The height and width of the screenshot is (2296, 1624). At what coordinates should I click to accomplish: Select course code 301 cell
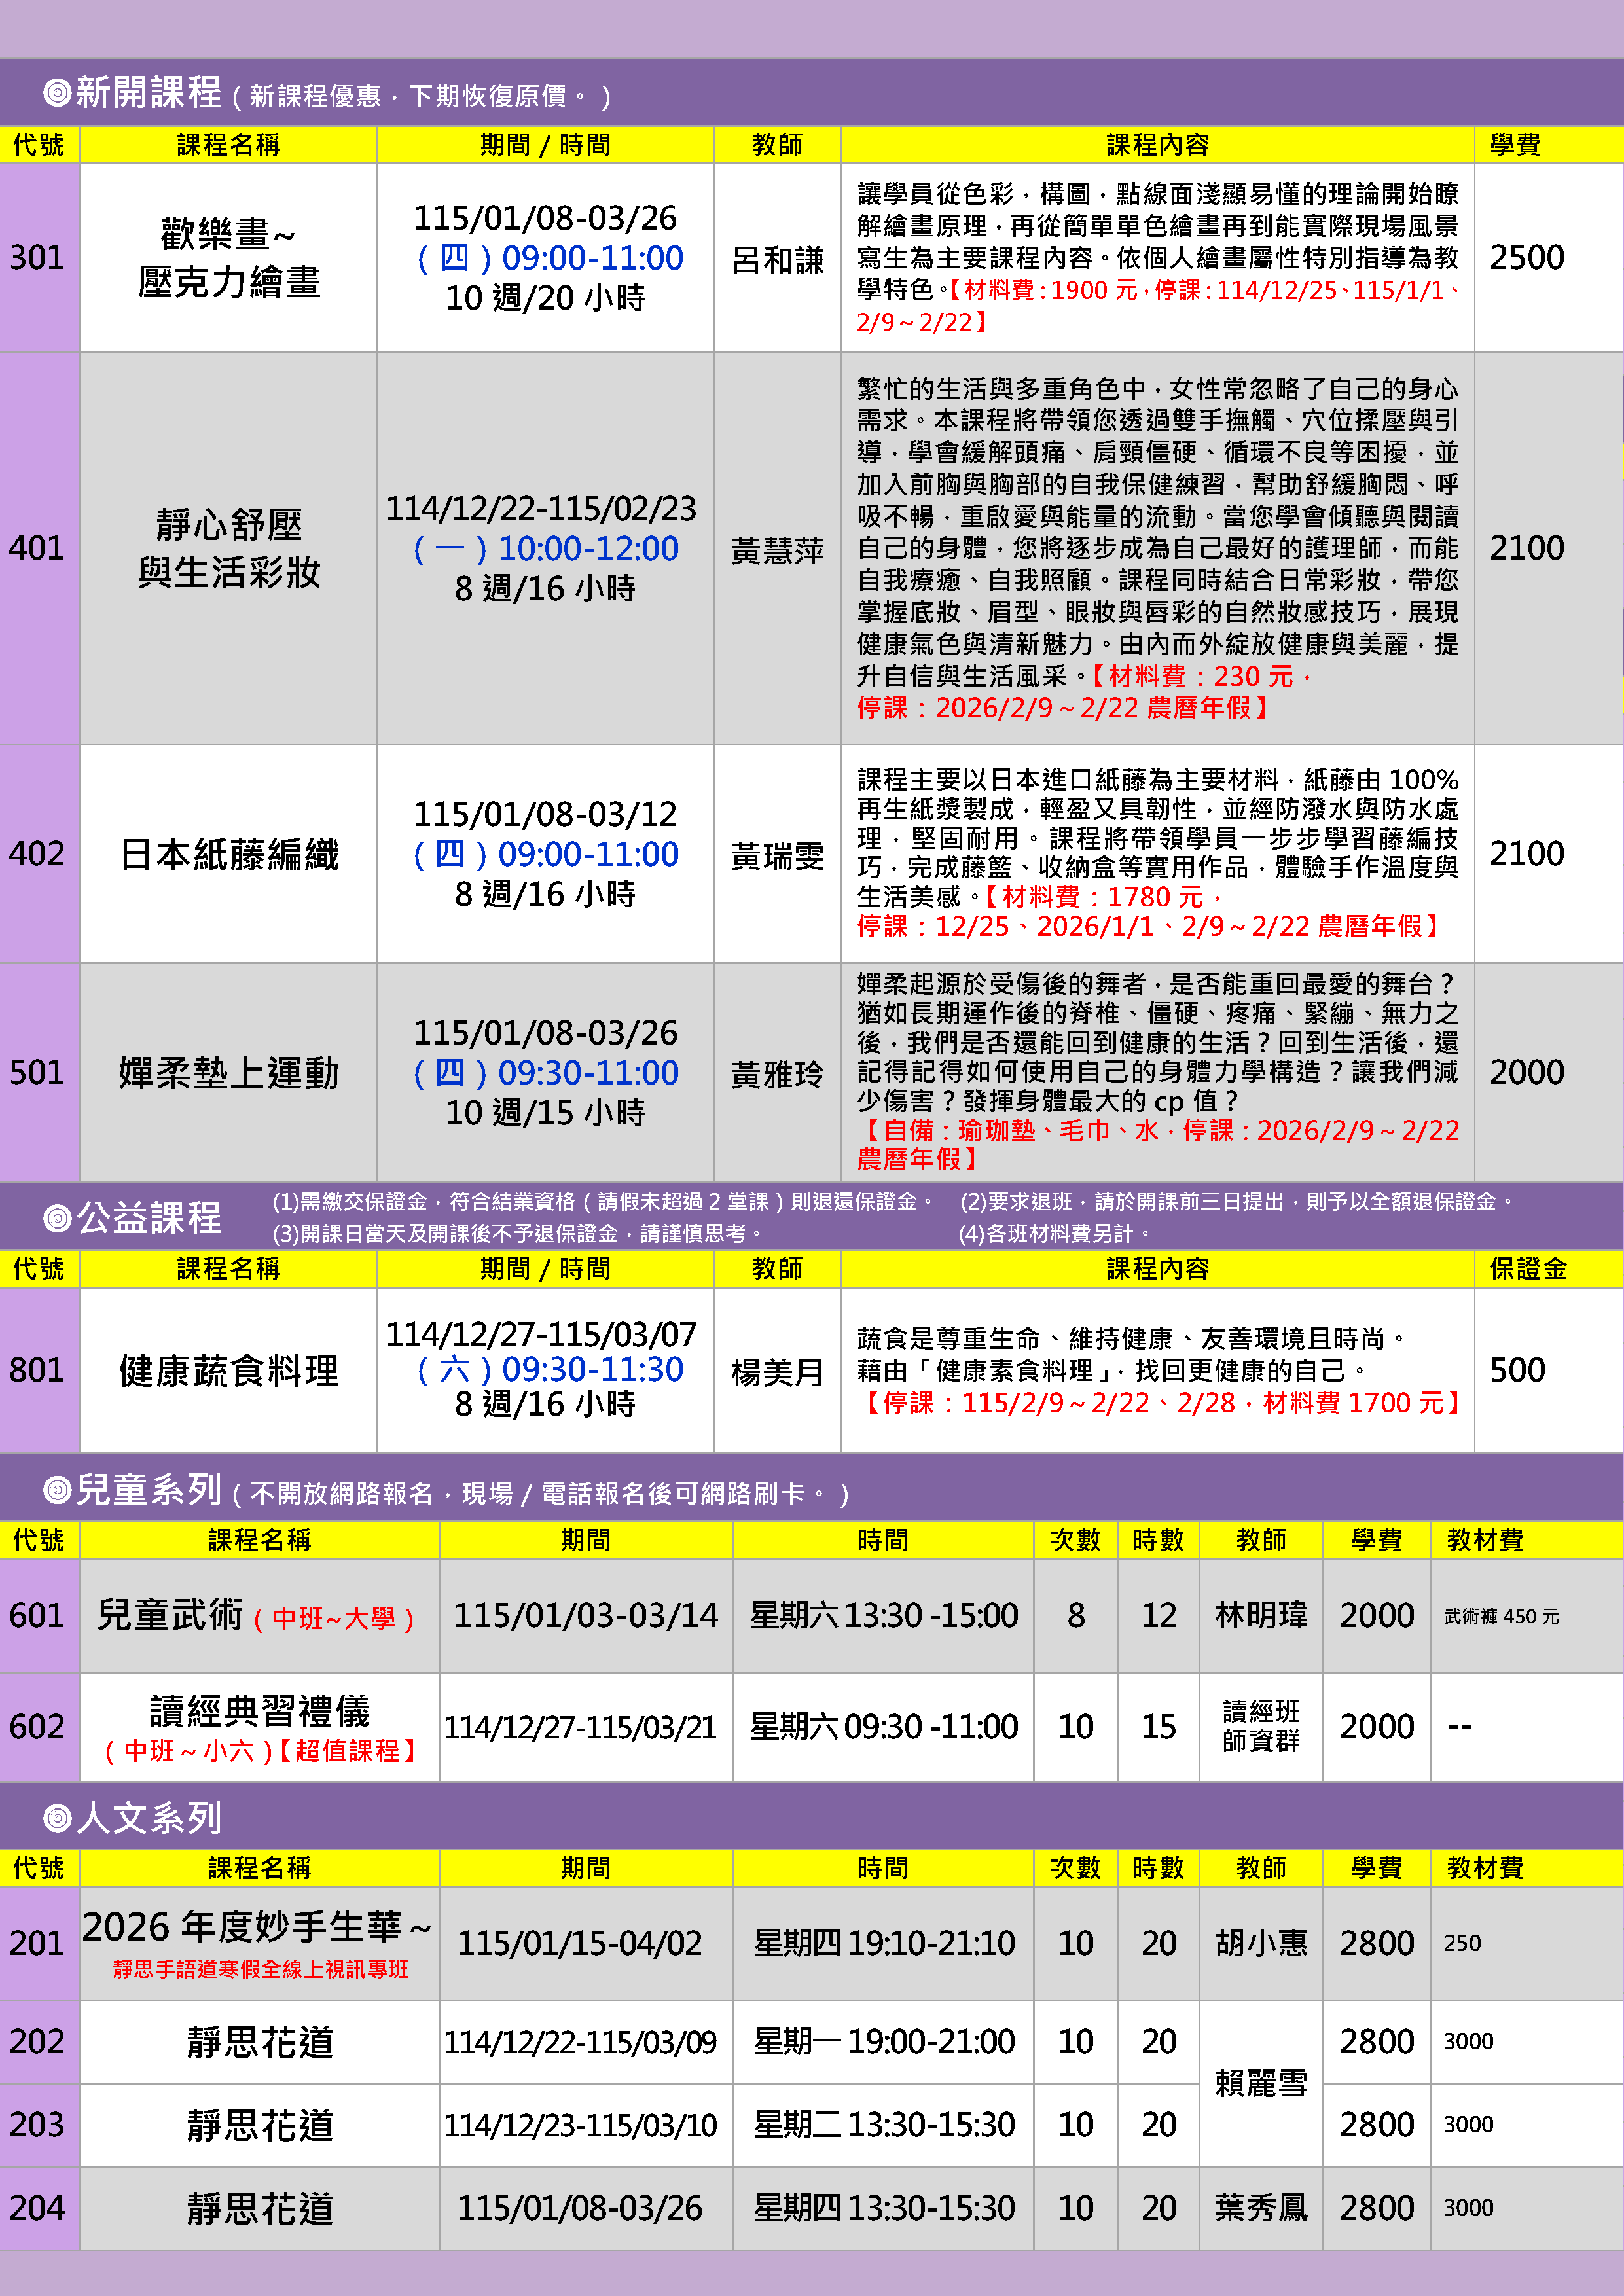click(38, 258)
